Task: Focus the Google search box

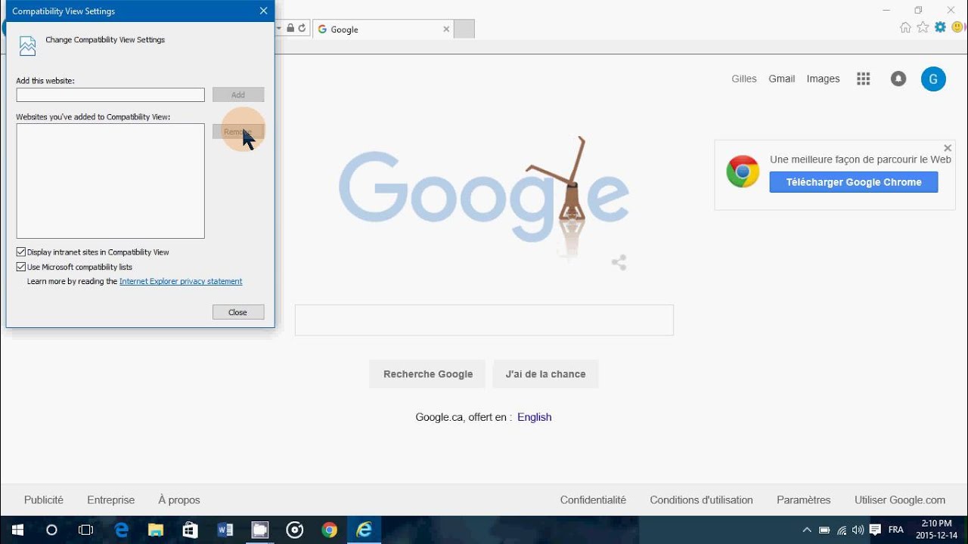Action: pos(484,320)
